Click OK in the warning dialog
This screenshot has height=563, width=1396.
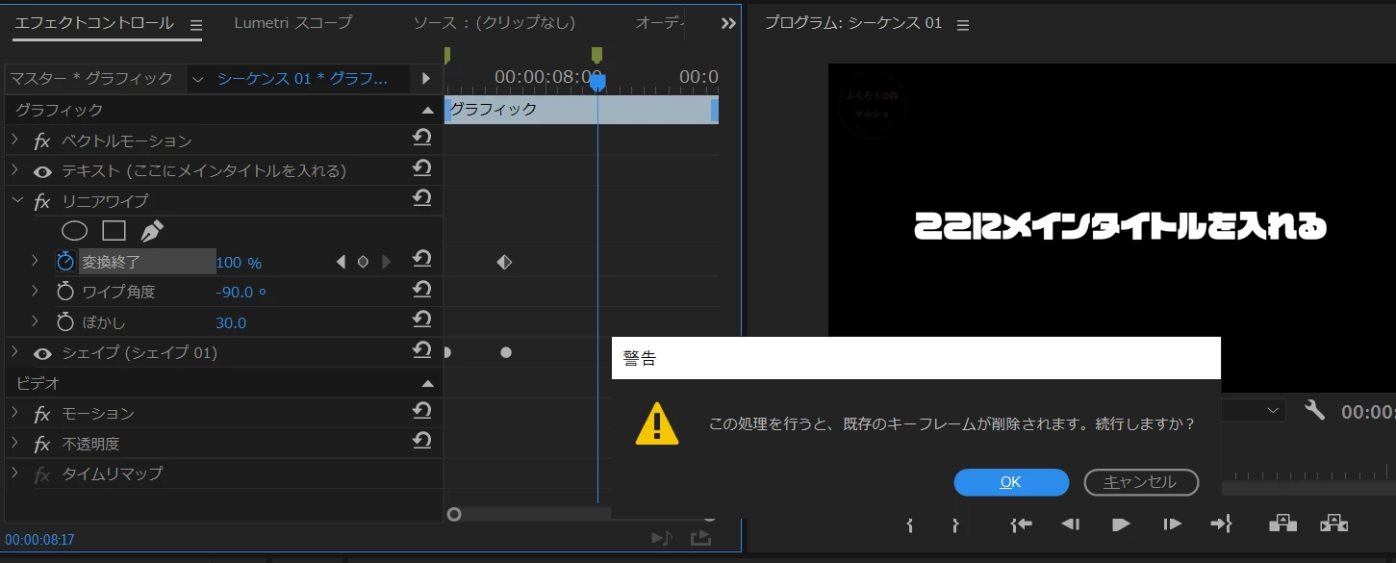(x=1011, y=482)
